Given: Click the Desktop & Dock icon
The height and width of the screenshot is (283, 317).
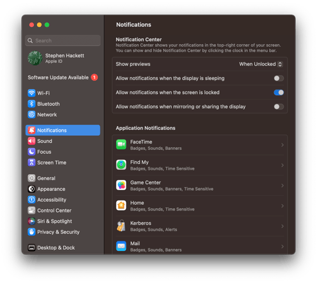Looking at the screenshot, I should tap(31, 248).
